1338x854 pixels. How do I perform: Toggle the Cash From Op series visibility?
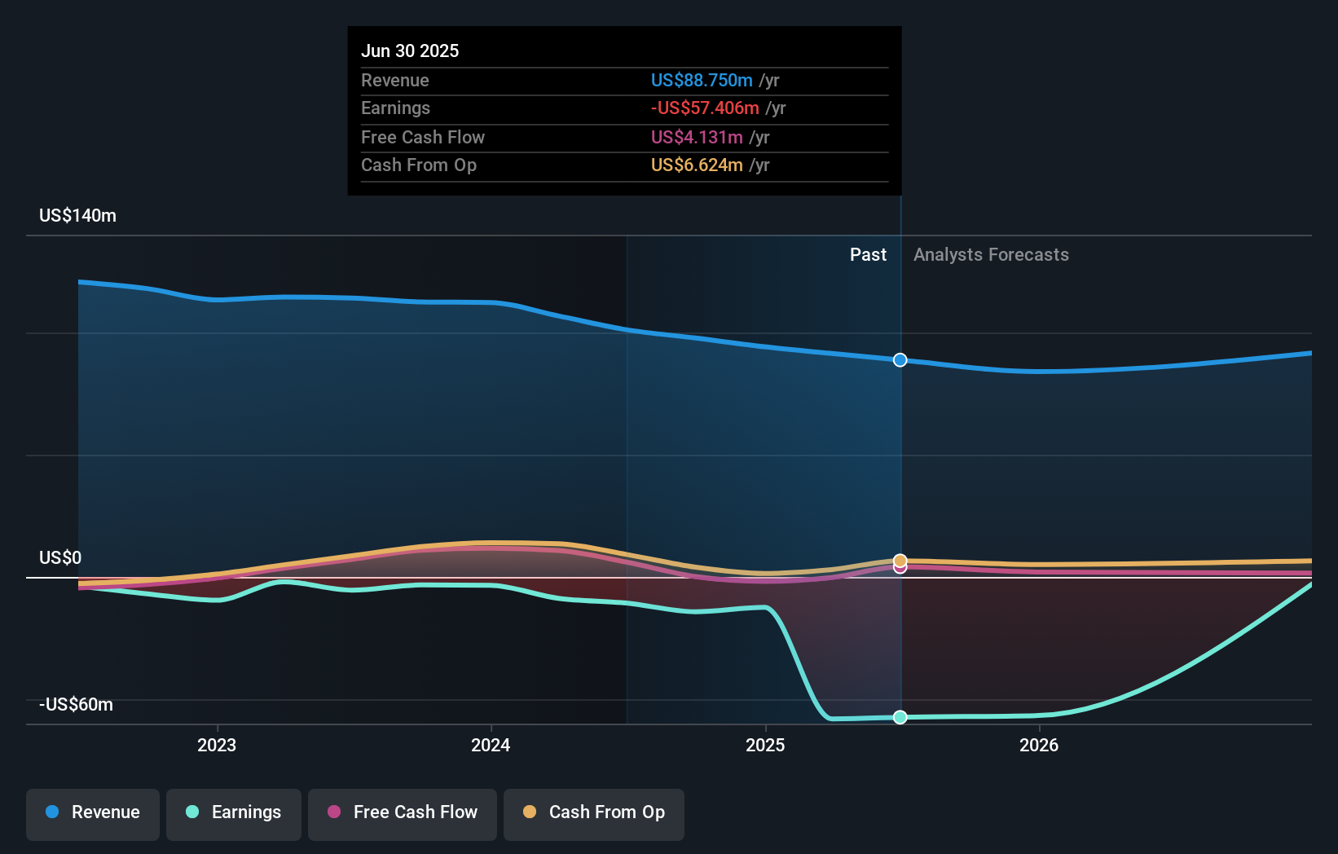594,812
